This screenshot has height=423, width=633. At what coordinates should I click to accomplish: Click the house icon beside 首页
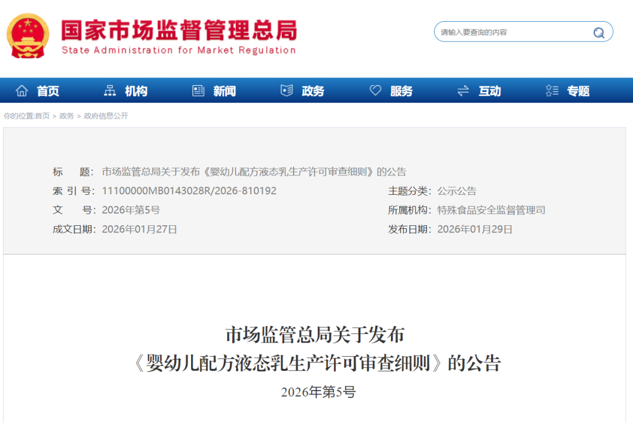22,90
